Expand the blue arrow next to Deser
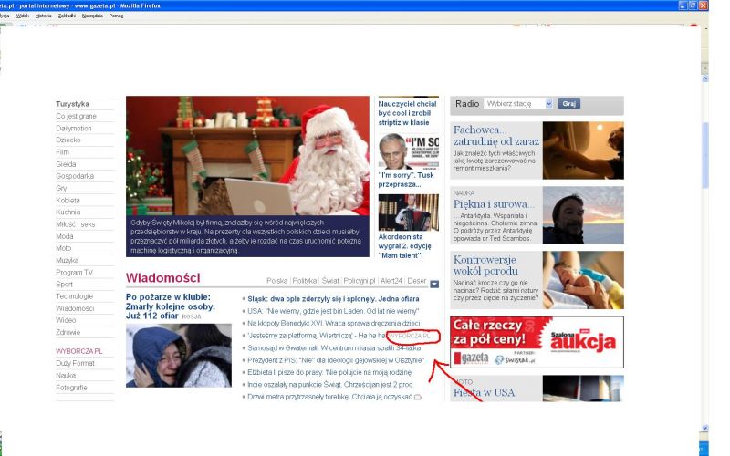The image size is (730, 456). [x=434, y=284]
